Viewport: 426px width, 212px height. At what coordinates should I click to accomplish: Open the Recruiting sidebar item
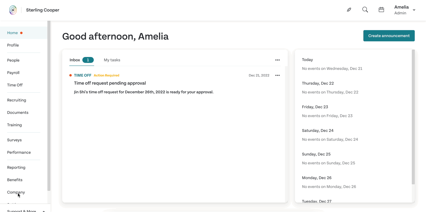tap(17, 100)
